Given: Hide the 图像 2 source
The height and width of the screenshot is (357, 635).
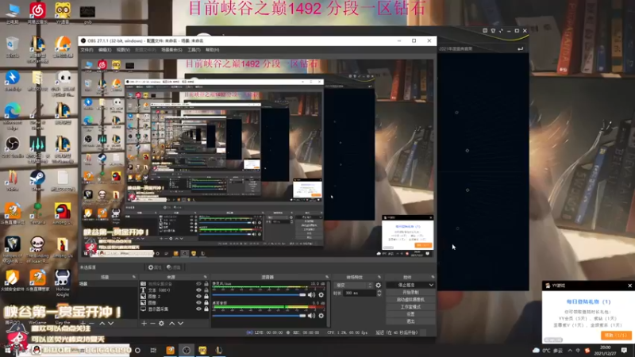Looking at the screenshot, I should coord(198,296).
